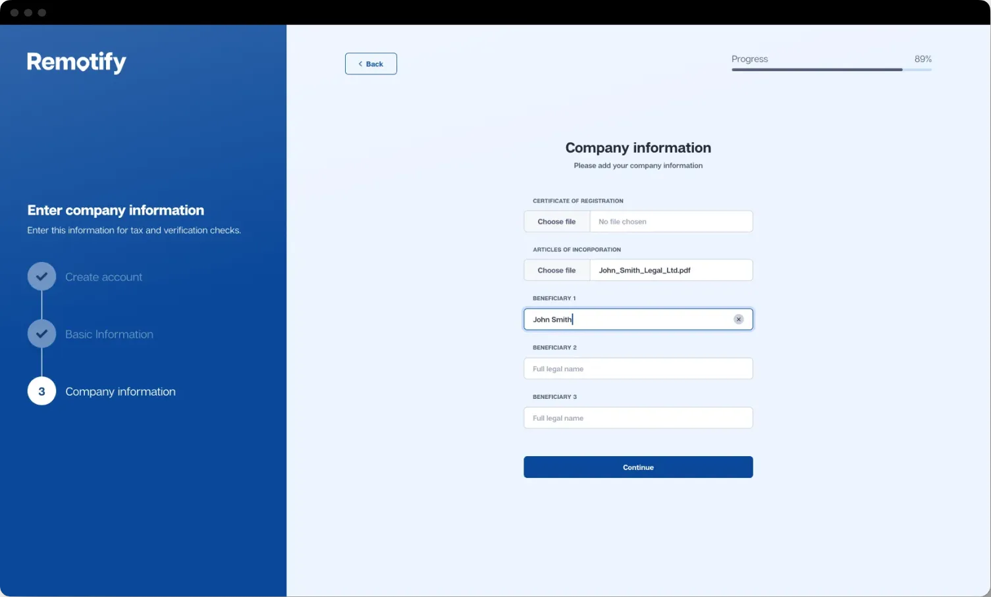This screenshot has height=597, width=991.
Task: Select the Company information step label
Action: tap(121, 392)
